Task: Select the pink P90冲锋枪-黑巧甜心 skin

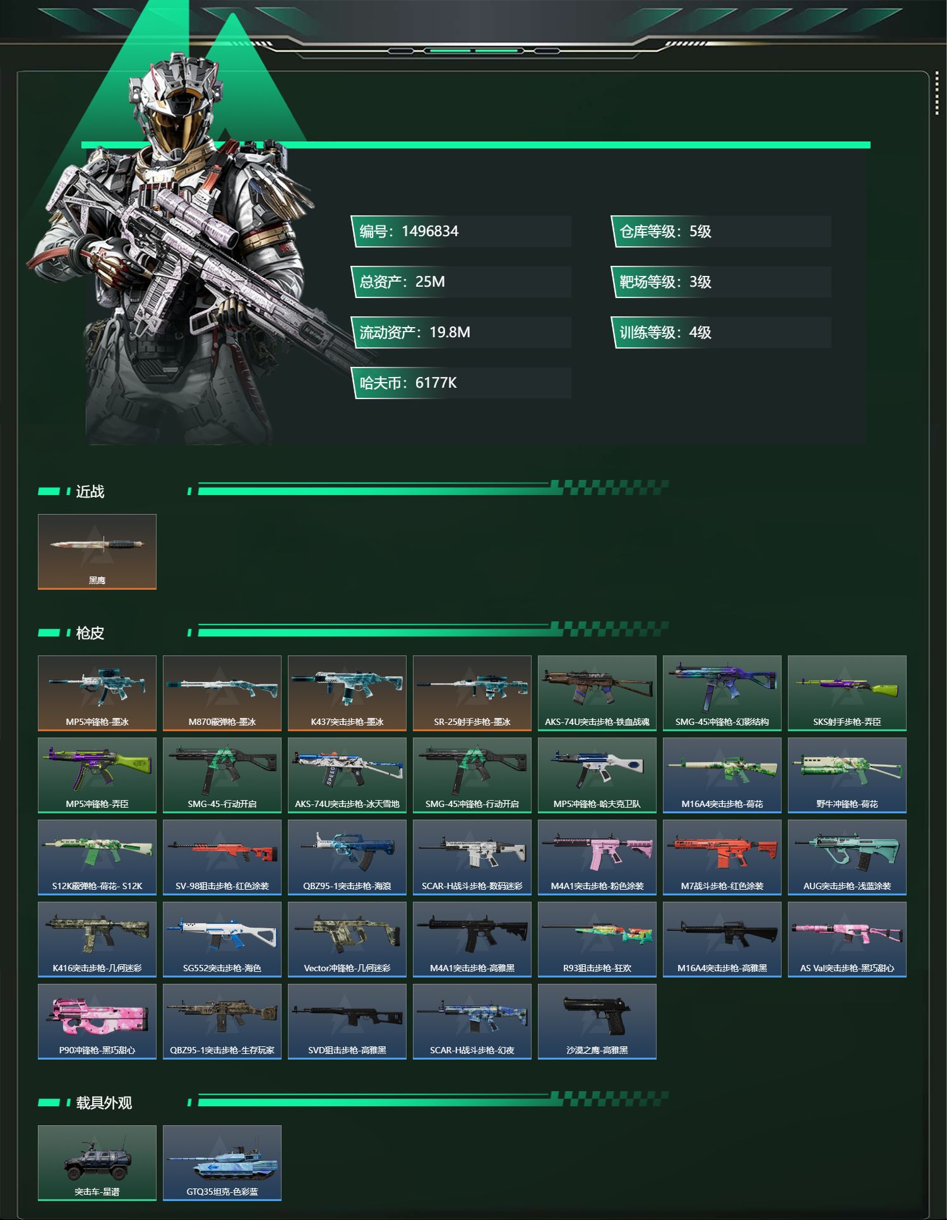Action: (97, 1022)
